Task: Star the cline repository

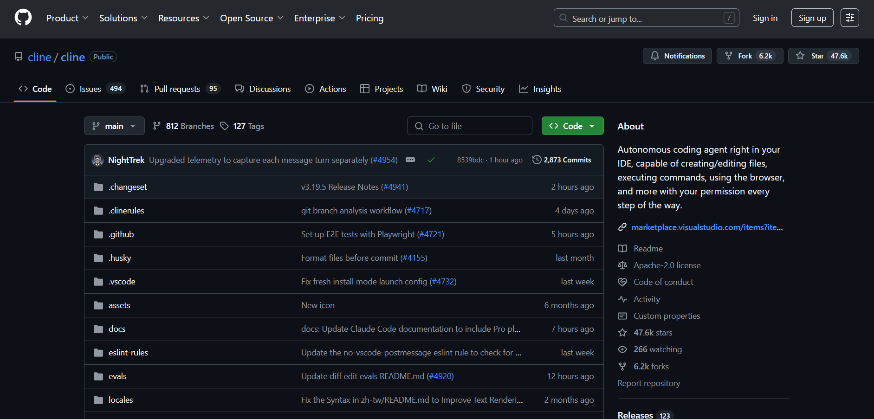Action: (823, 56)
